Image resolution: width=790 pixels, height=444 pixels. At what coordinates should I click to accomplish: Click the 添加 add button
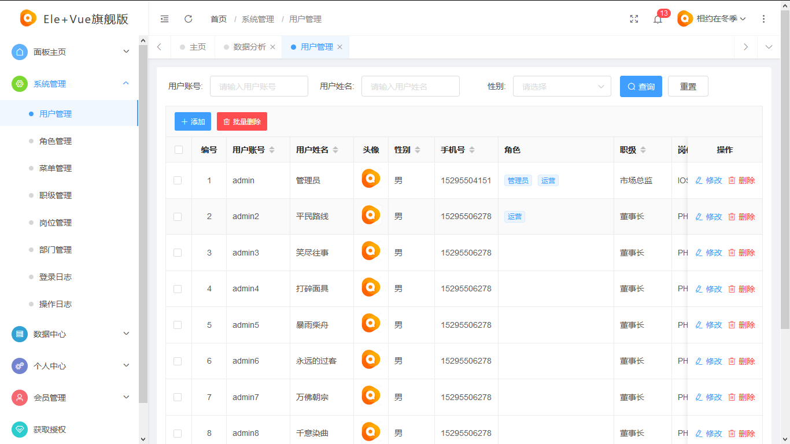(193, 121)
